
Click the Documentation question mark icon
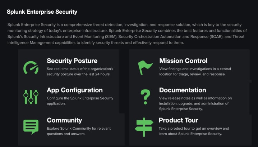[145, 97]
